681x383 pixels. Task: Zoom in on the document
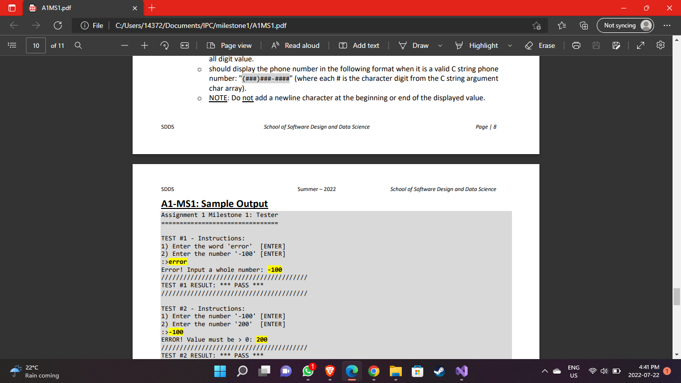[x=144, y=45]
